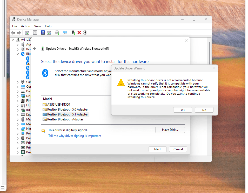
Task: Select the Bluetooth device with warning triangle
Action: (x=28, y=63)
